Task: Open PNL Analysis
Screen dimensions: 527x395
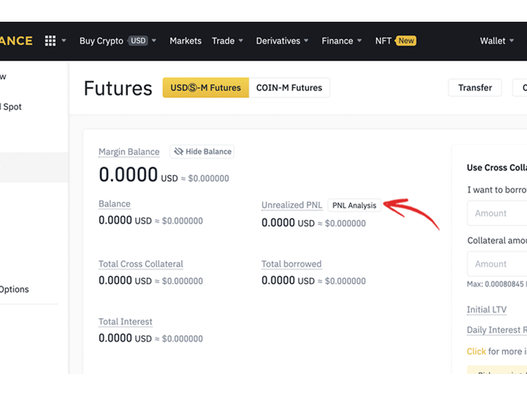Action: pyautogui.click(x=354, y=205)
